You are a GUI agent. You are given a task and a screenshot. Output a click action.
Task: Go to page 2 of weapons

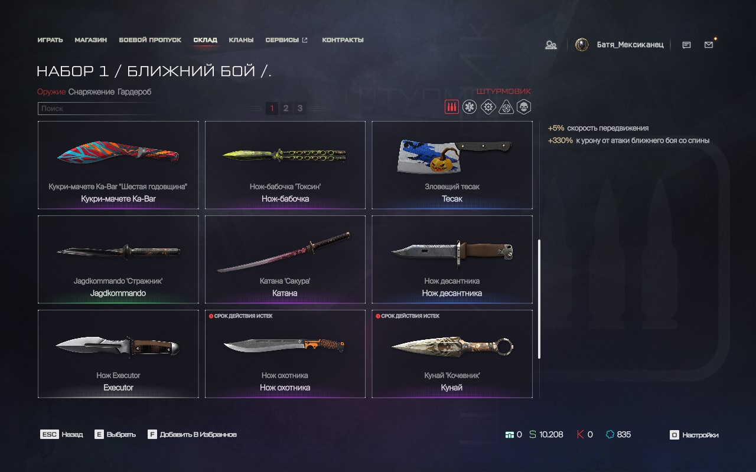pos(286,108)
